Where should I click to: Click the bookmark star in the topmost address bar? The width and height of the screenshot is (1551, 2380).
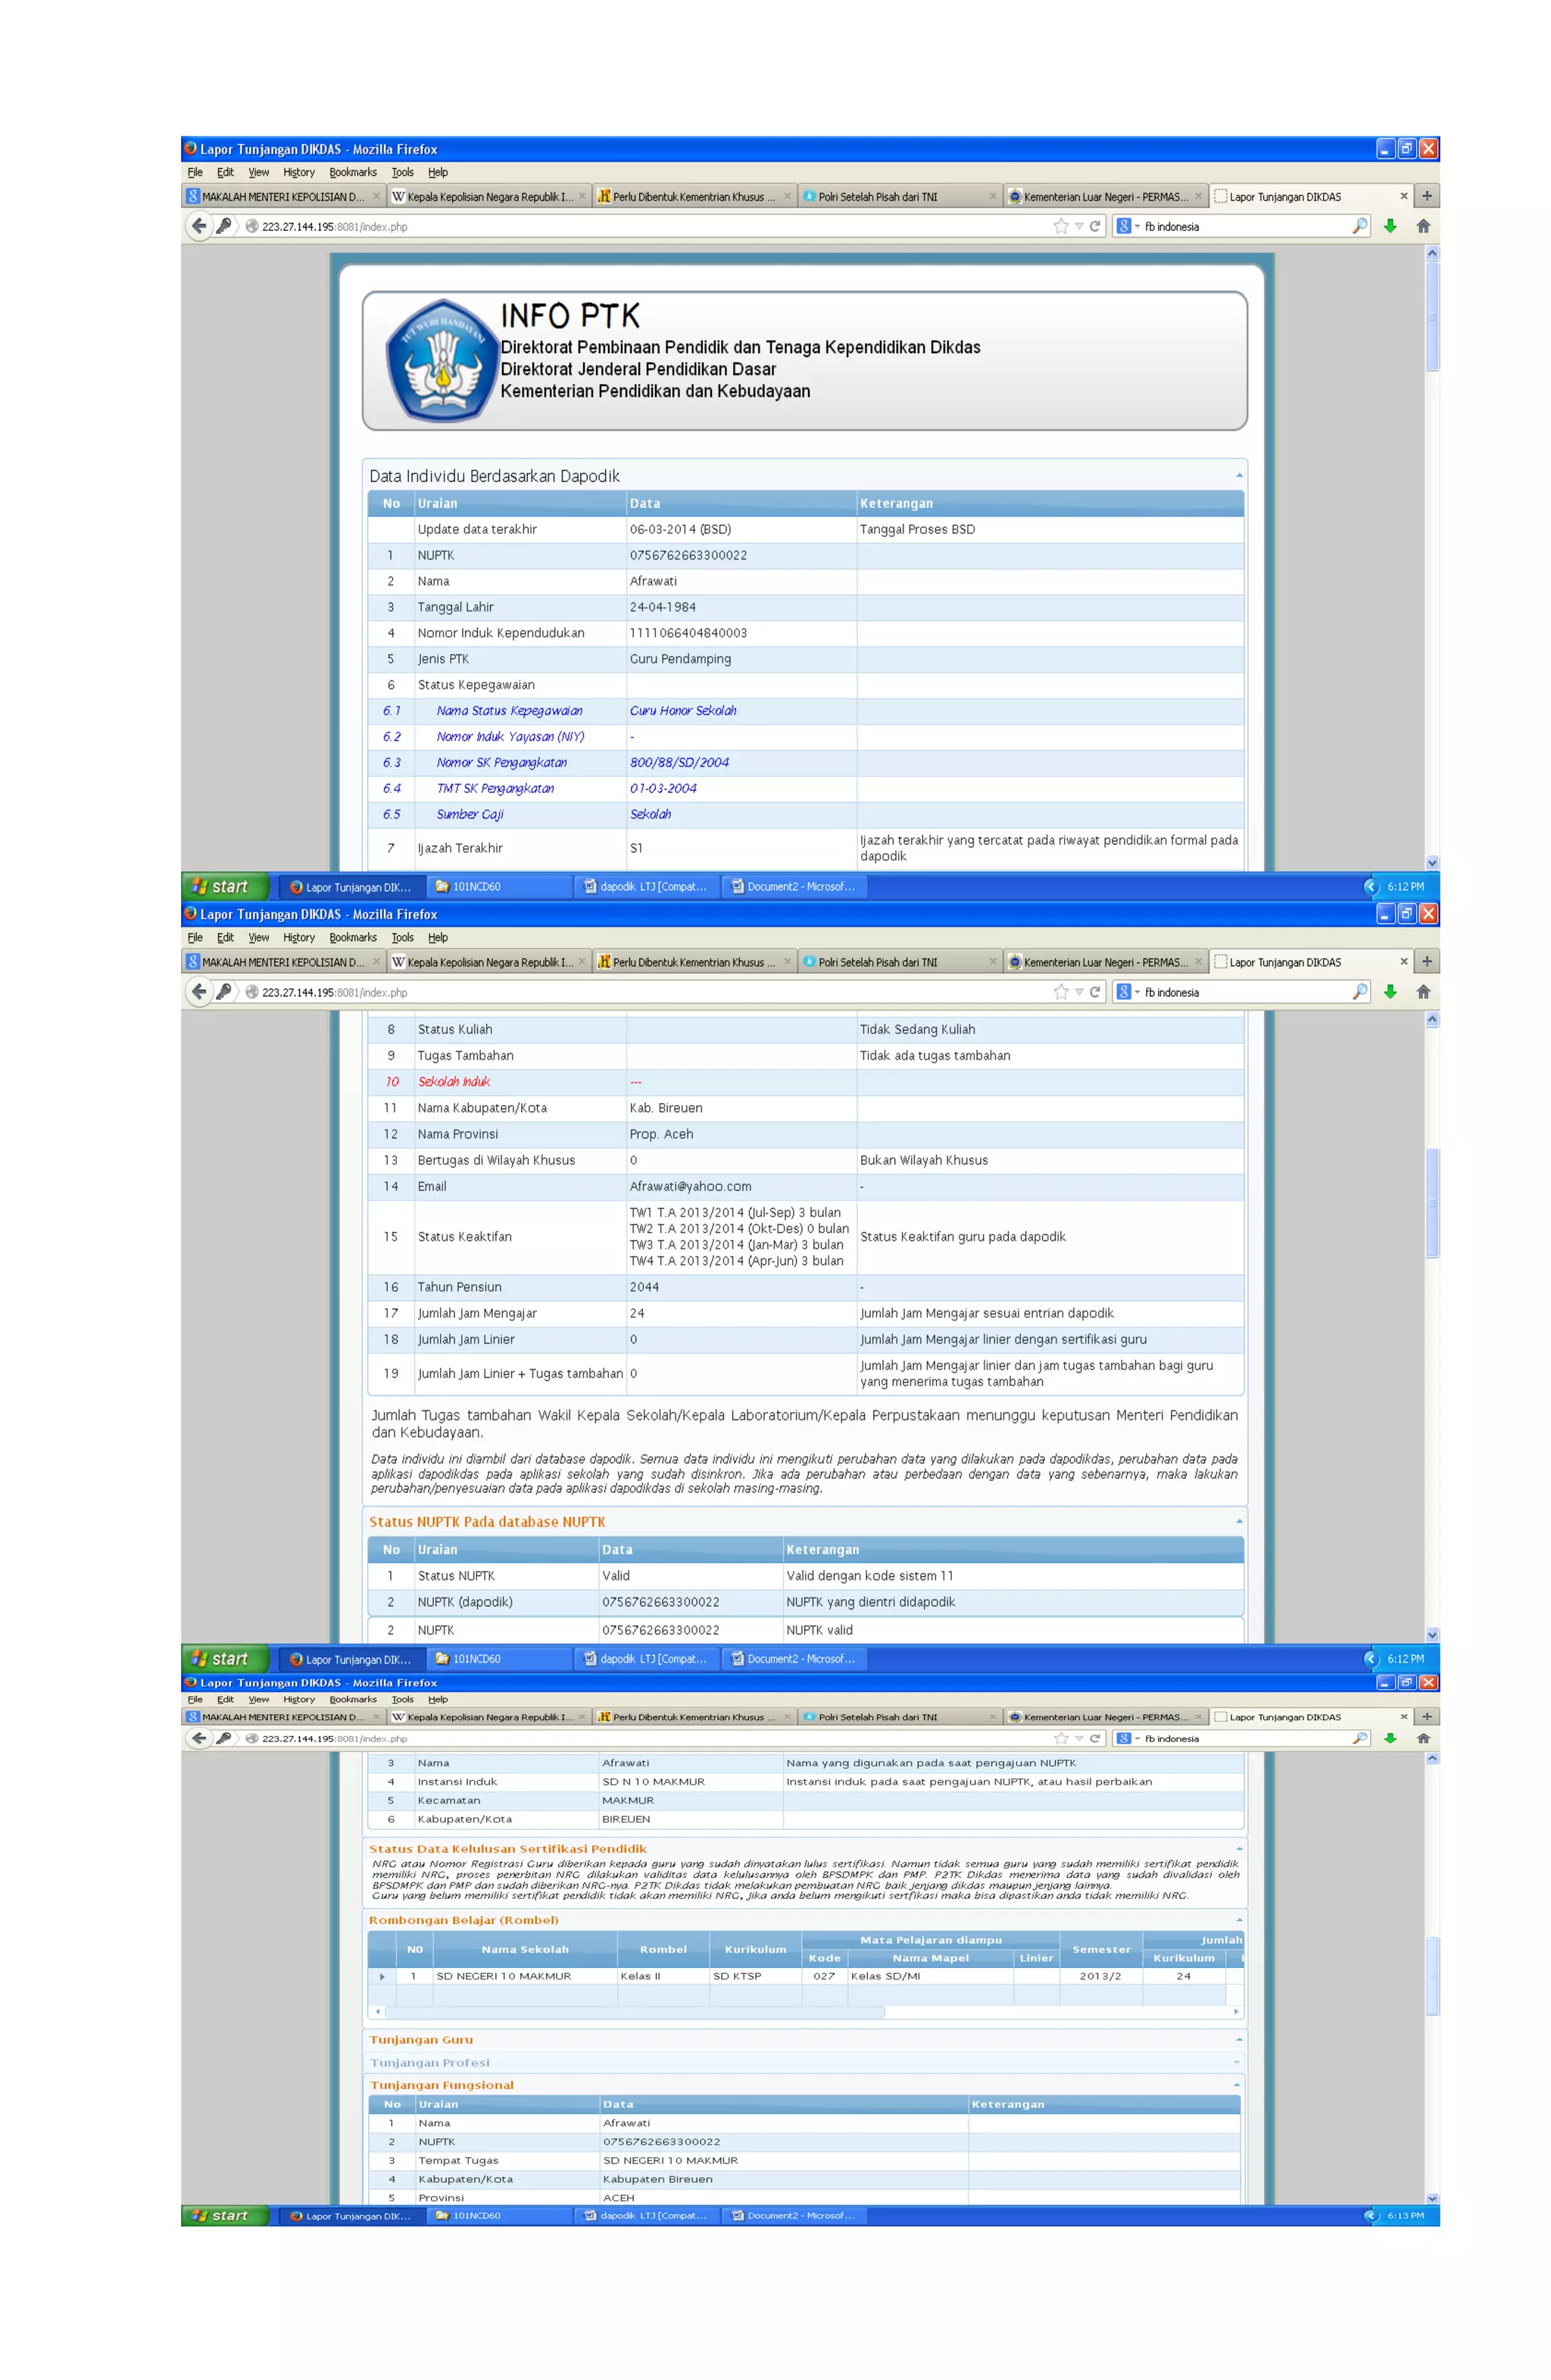(x=1060, y=226)
